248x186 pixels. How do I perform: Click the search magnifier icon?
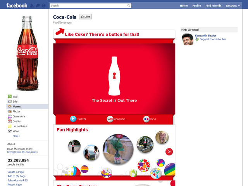[x=129, y=6]
